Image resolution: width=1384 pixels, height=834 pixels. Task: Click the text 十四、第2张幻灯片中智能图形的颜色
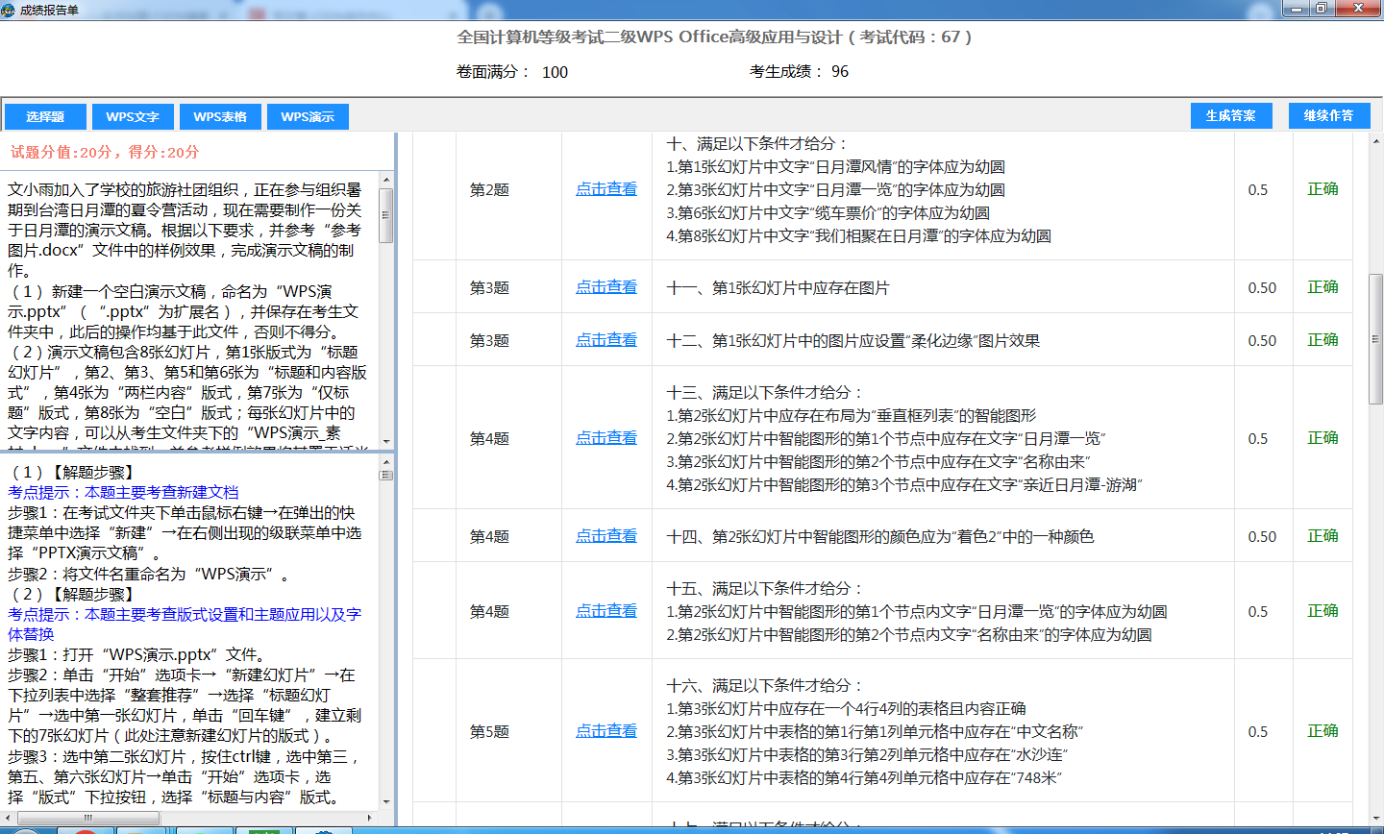[x=879, y=537]
